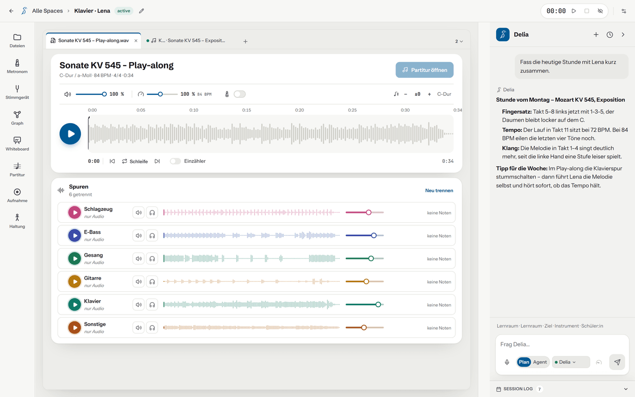Open the Aufnahme recording tool
635x397 pixels.
17,196
